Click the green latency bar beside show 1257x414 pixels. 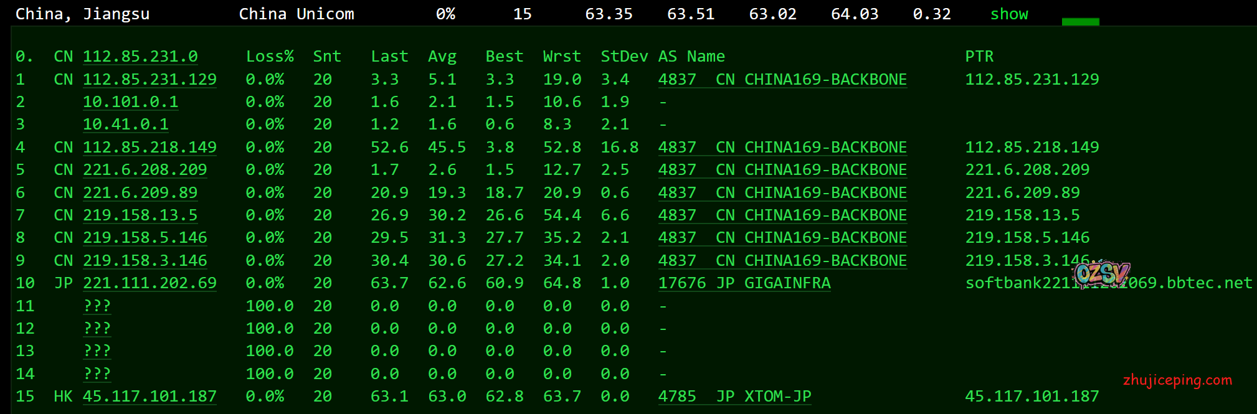click(1080, 22)
